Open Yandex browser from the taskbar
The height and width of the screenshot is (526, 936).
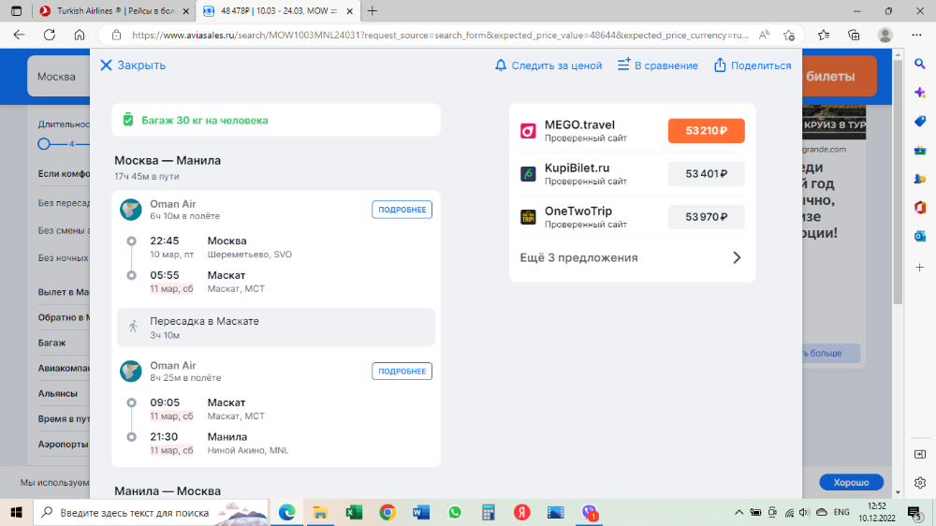tap(521, 512)
